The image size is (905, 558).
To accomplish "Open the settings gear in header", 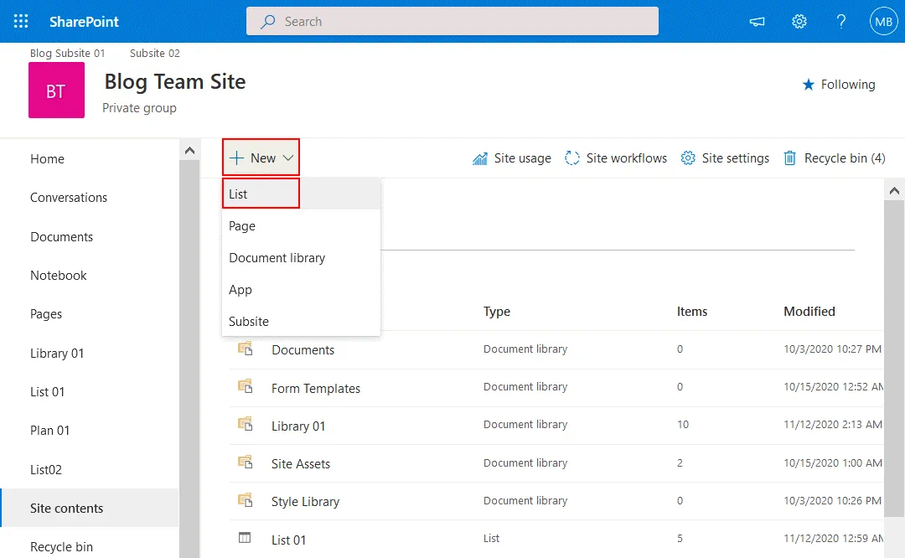I will tap(799, 22).
